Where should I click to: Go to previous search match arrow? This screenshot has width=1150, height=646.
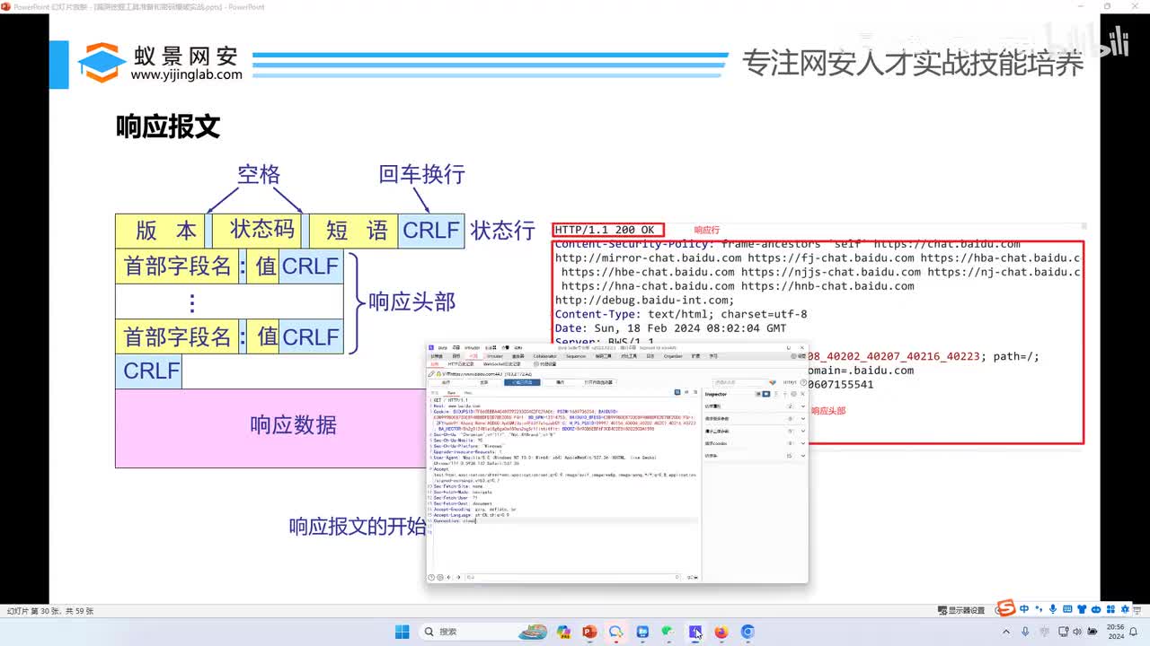(x=448, y=577)
